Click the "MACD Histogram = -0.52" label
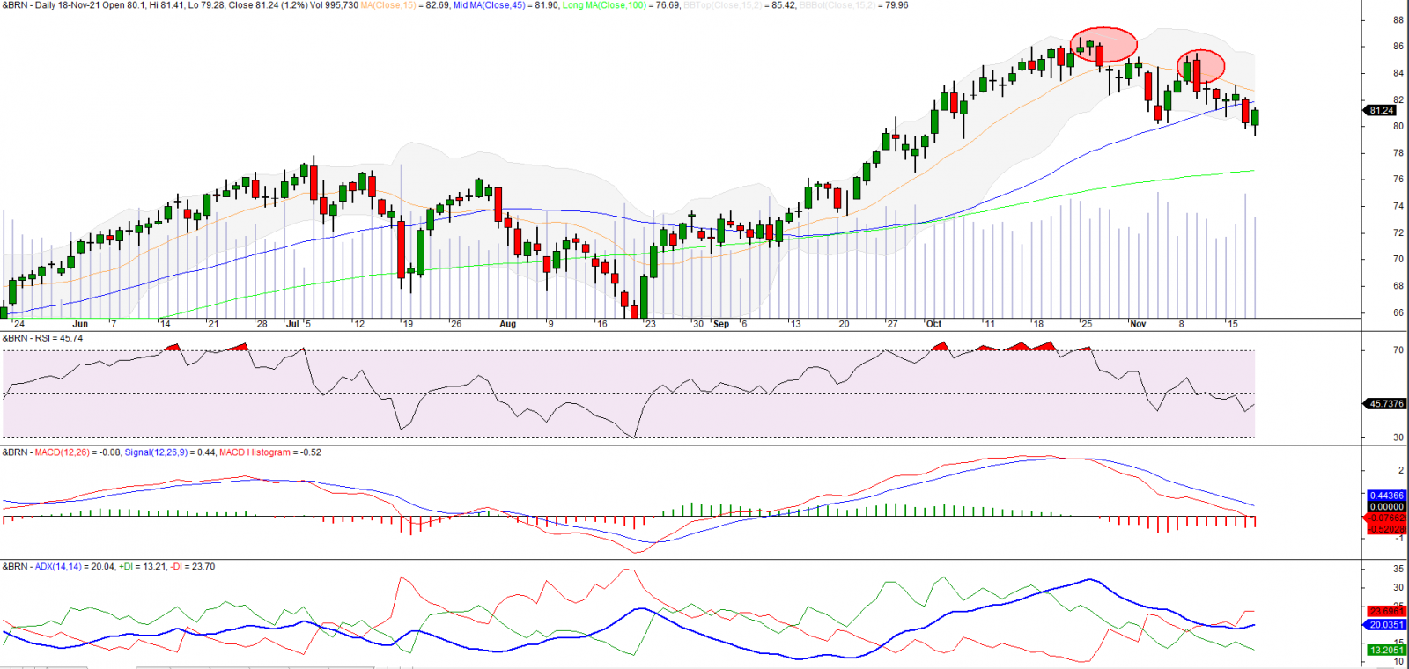 pos(270,452)
